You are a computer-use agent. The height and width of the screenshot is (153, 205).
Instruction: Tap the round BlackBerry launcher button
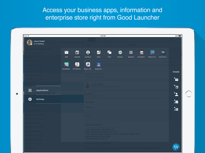tap(176, 147)
